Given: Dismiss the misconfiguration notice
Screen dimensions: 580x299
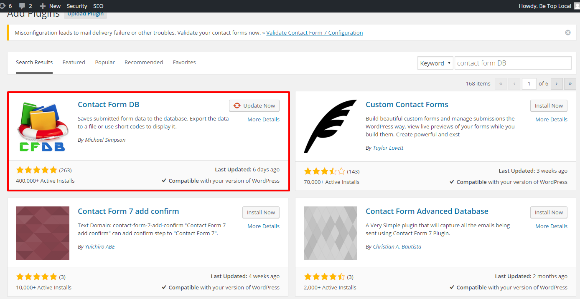Looking at the screenshot, I should point(568,33).
